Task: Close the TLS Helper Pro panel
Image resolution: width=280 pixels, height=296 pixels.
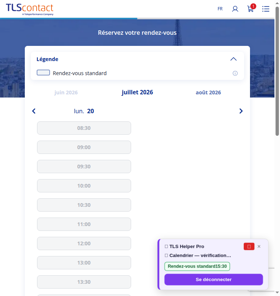Action: 259,246
